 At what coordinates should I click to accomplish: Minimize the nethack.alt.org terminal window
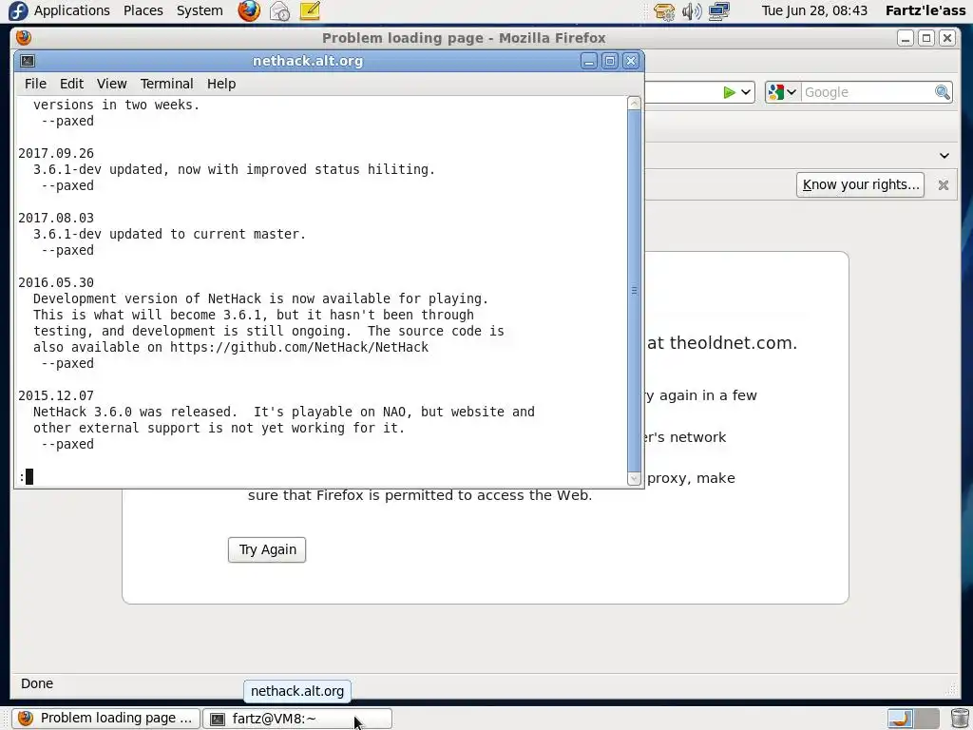point(589,61)
